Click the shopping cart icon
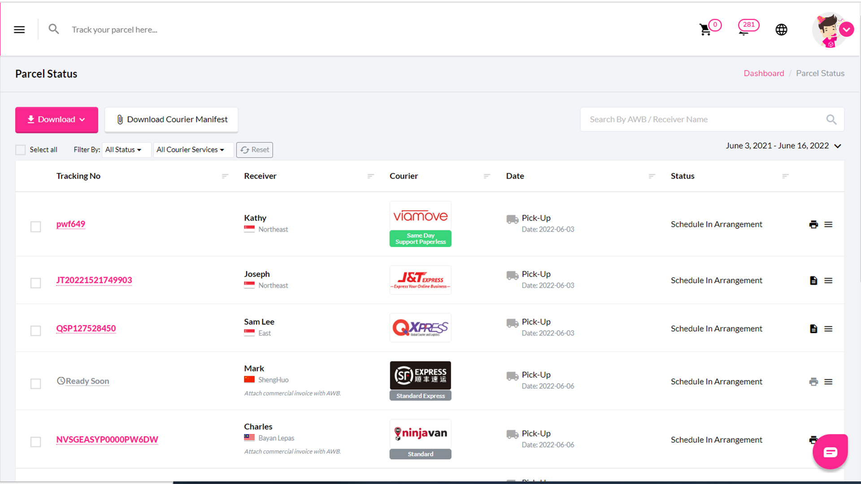861x484 pixels. pos(705,30)
